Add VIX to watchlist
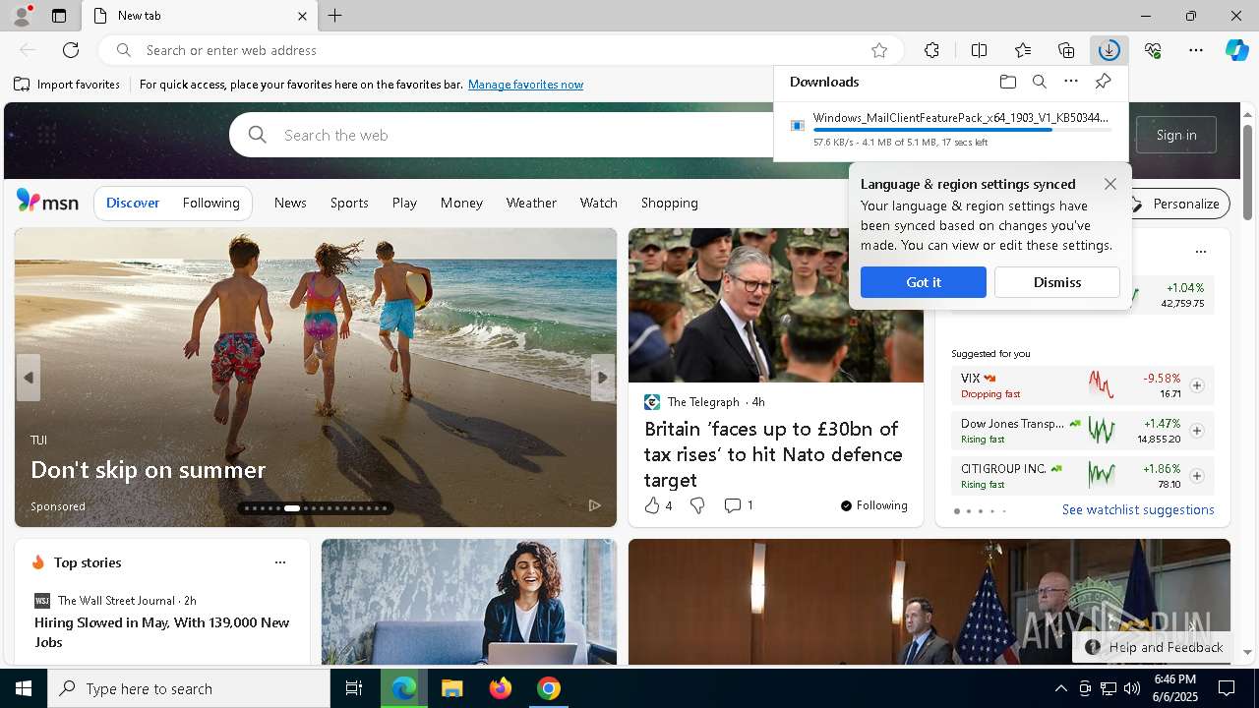The width and height of the screenshot is (1259, 708). coord(1196,385)
